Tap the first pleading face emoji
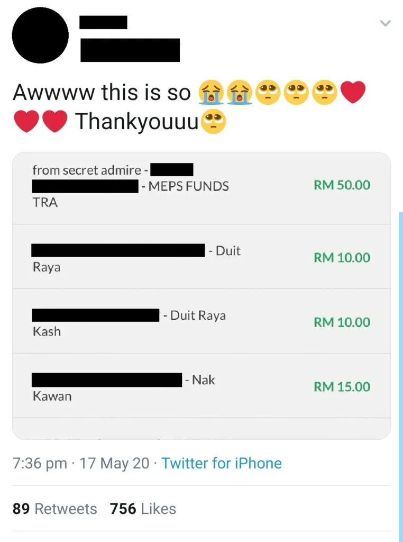Viewport: 403px width, 542px height. [268, 92]
